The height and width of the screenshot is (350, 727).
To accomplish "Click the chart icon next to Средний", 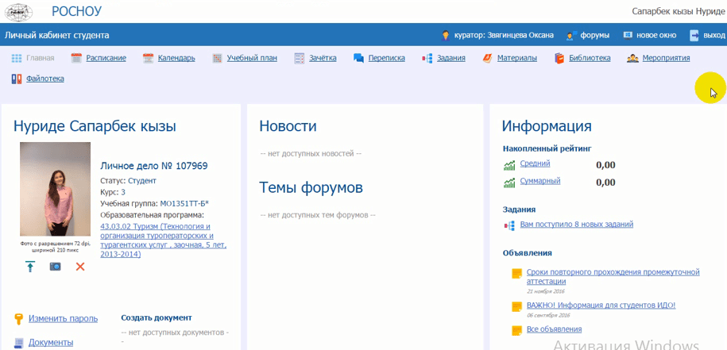I will click(x=509, y=165).
